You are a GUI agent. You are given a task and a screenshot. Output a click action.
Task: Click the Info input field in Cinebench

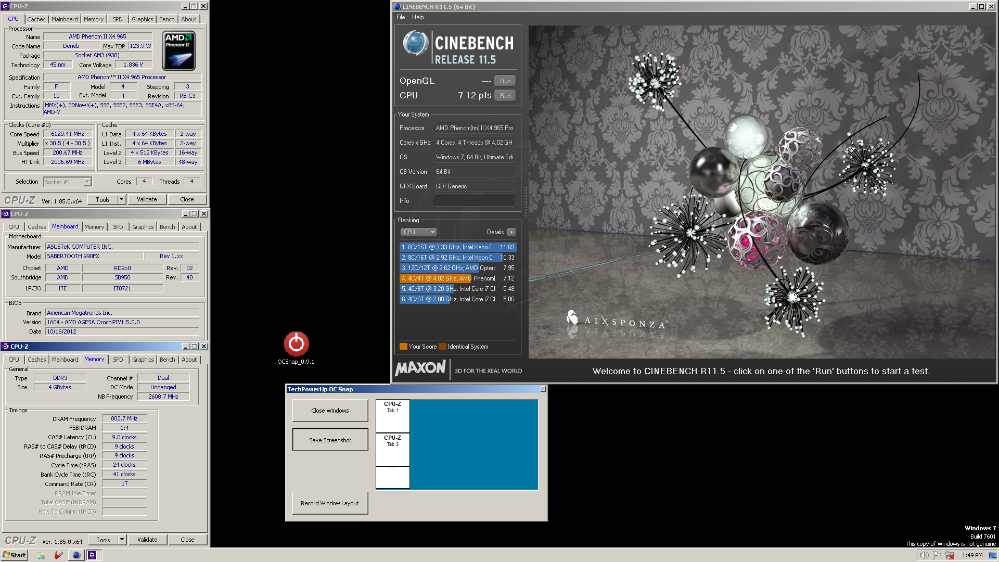pyautogui.click(x=475, y=201)
